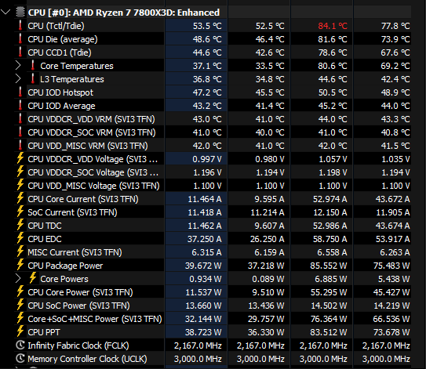
Task: Expand the Core Temperatures subgroup
Action: click(x=18, y=65)
